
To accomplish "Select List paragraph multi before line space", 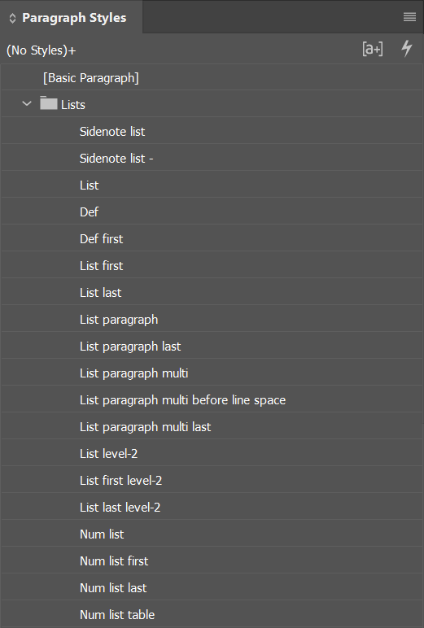I will [212, 399].
